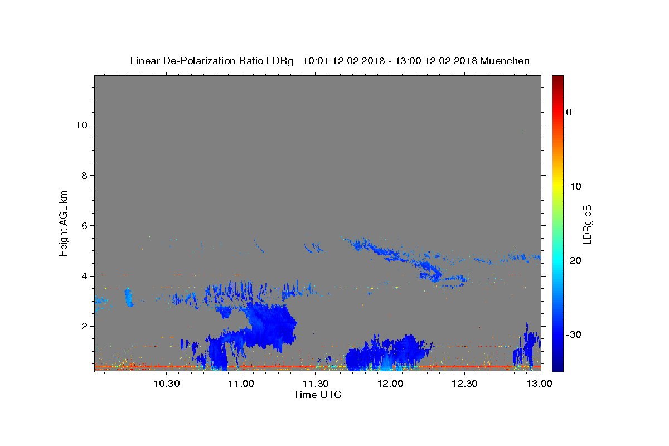Viewport: 669px width, 446px height.
Task: Click the colorbar value -10 label
Action: coord(574,186)
